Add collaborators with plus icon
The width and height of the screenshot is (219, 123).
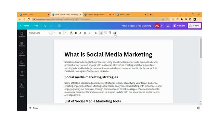pyautogui.click(x=162, y=26)
